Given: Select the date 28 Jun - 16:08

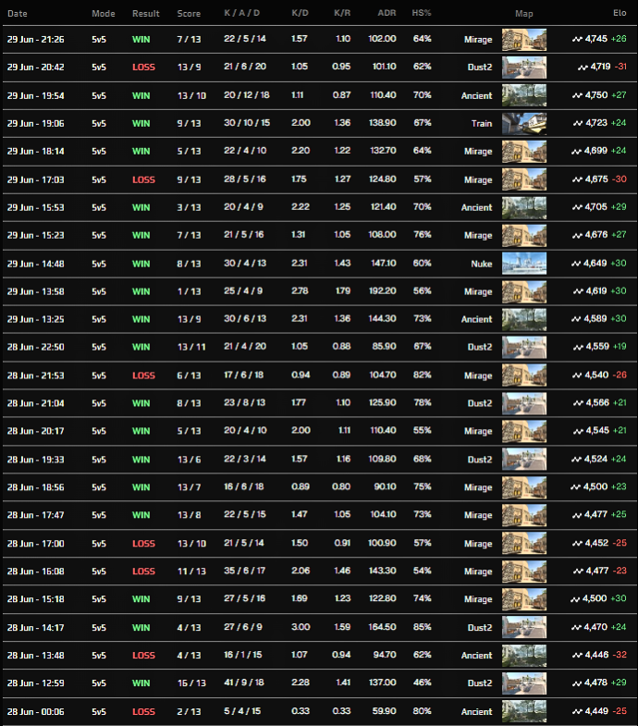Looking at the screenshot, I should (36, 572).
